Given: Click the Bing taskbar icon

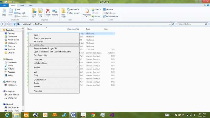Looking at the screenshot, I should coord(26,115).
